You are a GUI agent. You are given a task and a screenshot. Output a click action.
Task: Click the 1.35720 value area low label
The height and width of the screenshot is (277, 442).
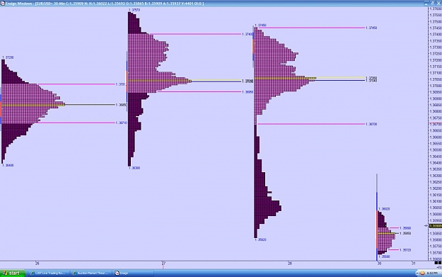tap(405, 250)
